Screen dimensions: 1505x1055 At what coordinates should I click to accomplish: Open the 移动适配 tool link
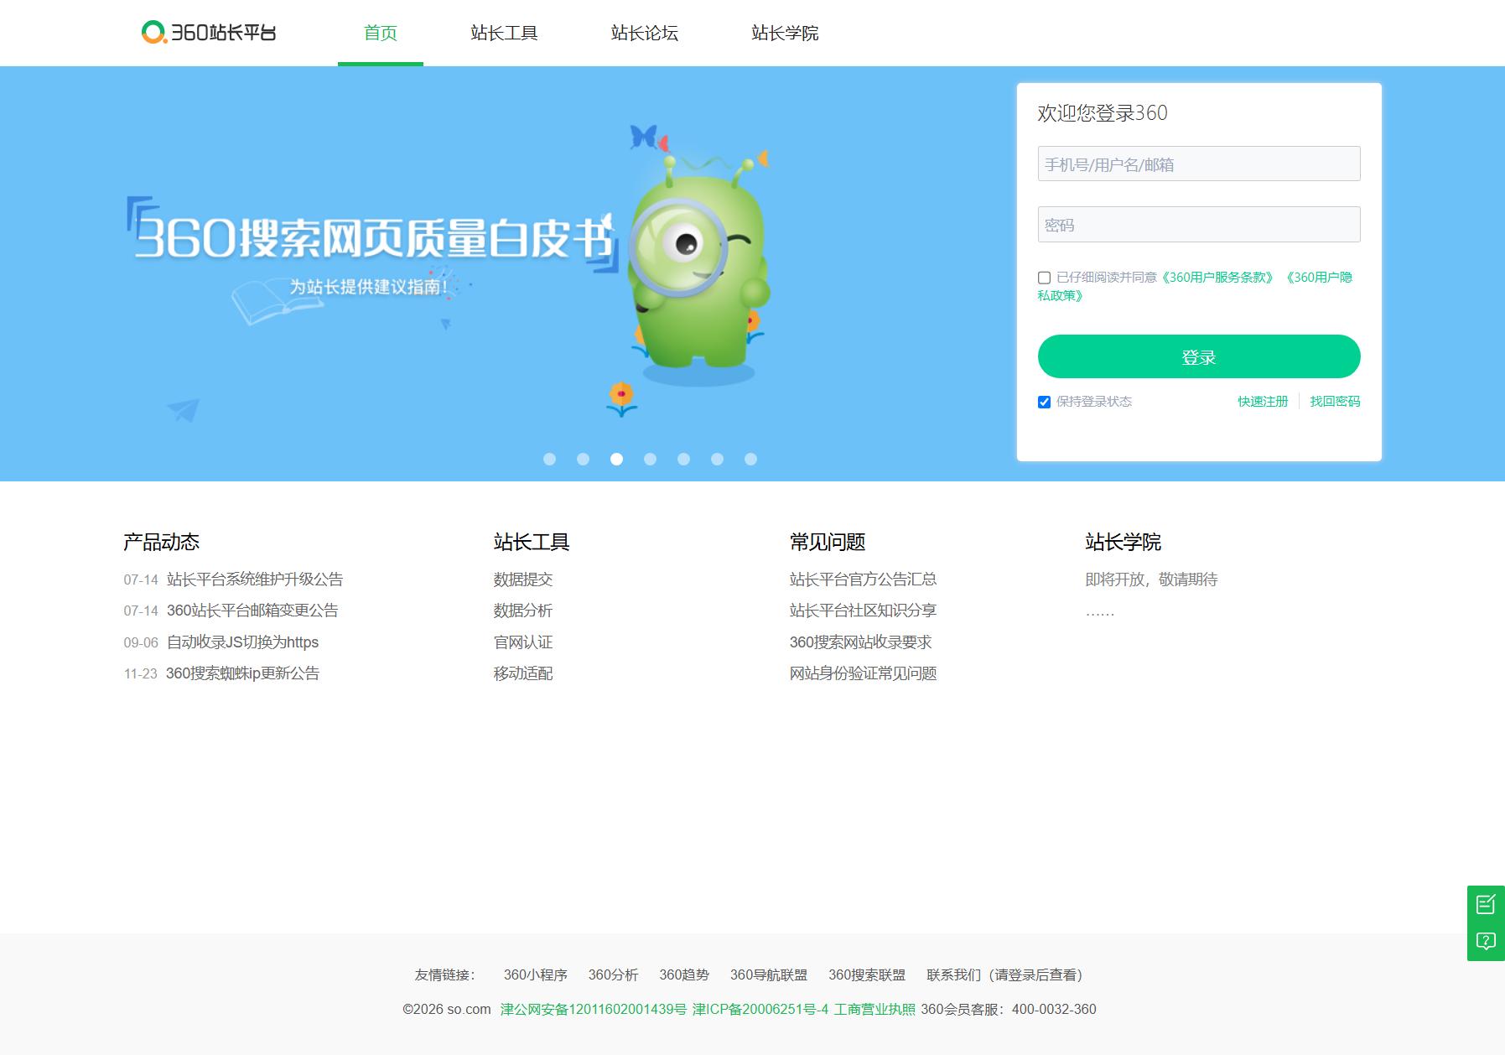523,673
